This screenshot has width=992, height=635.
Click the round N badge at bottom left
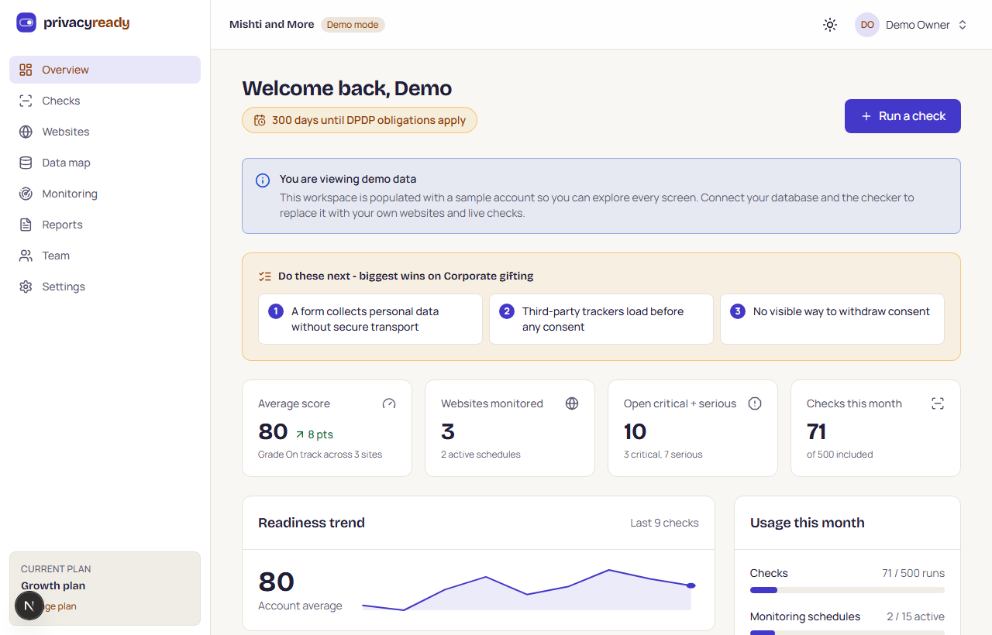(29, 606)
